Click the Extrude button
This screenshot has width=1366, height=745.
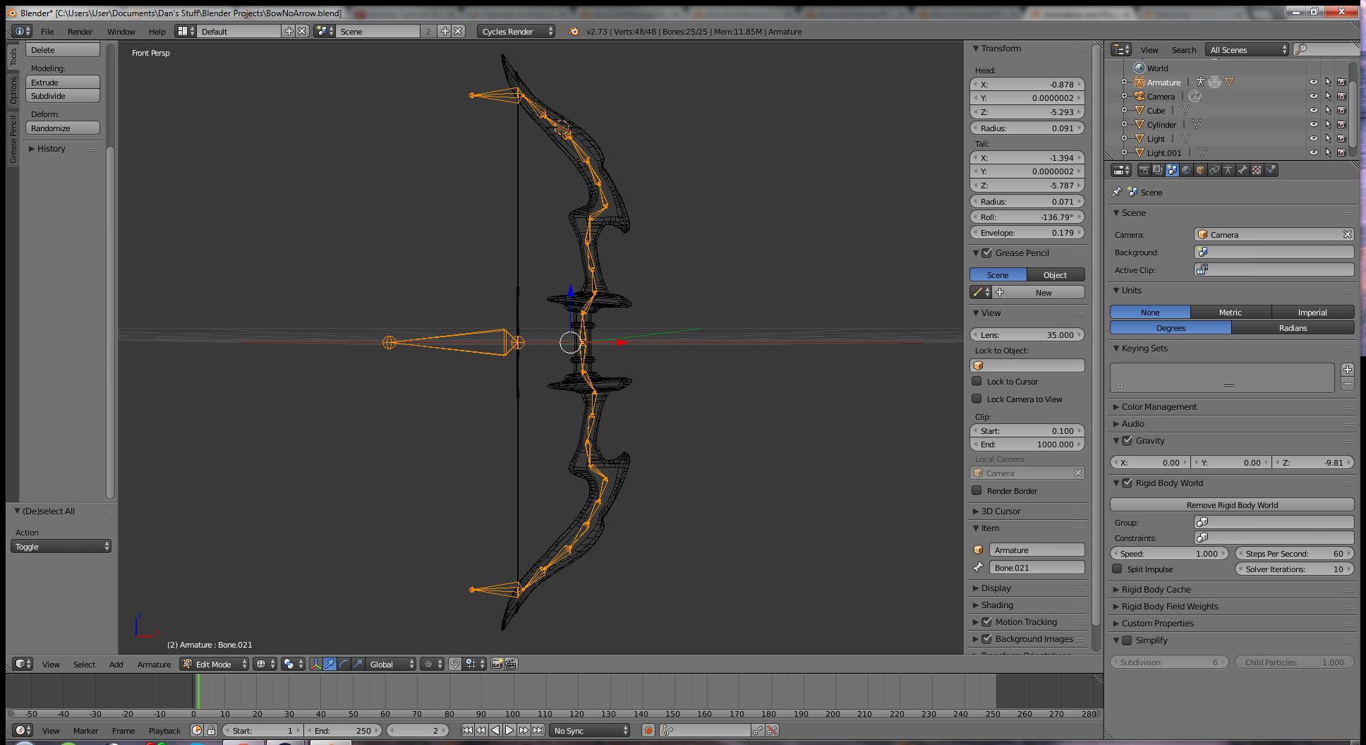coord(63,82)
